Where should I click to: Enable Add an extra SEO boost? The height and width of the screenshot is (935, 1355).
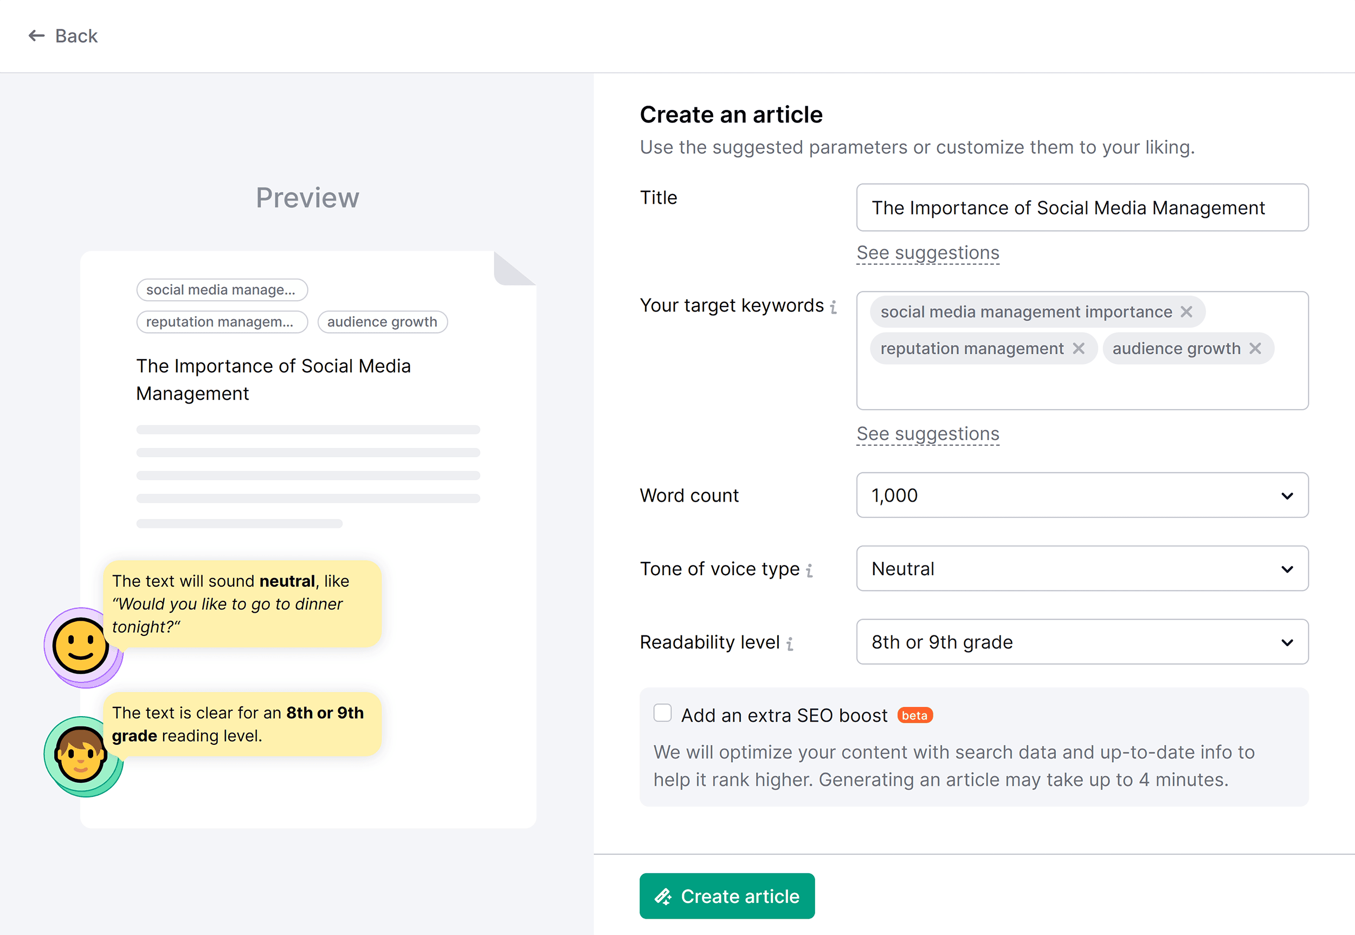tap(662, 713)
